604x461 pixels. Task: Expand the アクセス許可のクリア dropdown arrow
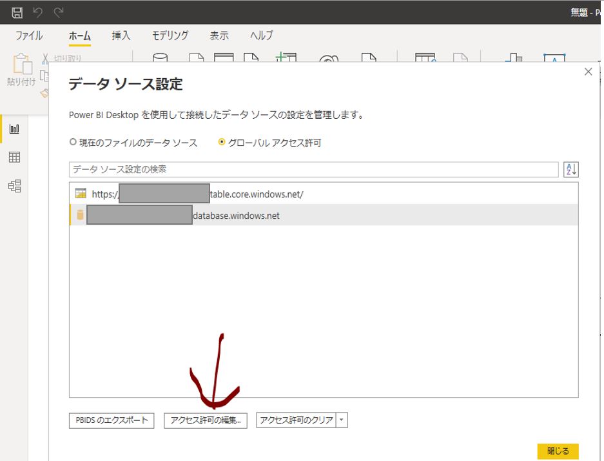342,420
